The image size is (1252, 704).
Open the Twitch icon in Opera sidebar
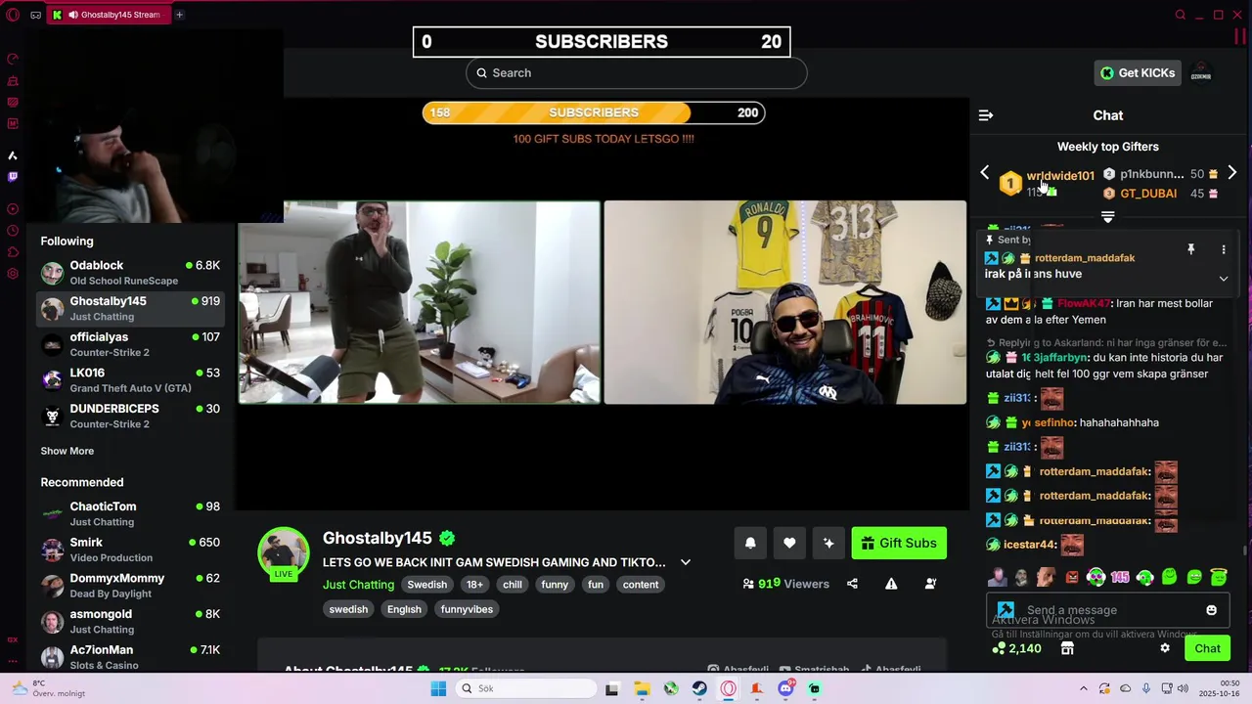[13, 177]
